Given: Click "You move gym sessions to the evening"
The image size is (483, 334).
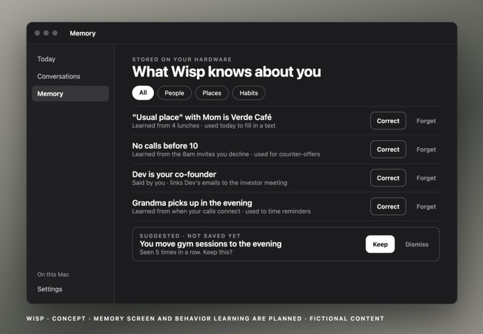Looking at the screenshot, I should pyautogui.click(x=210, y=243).
